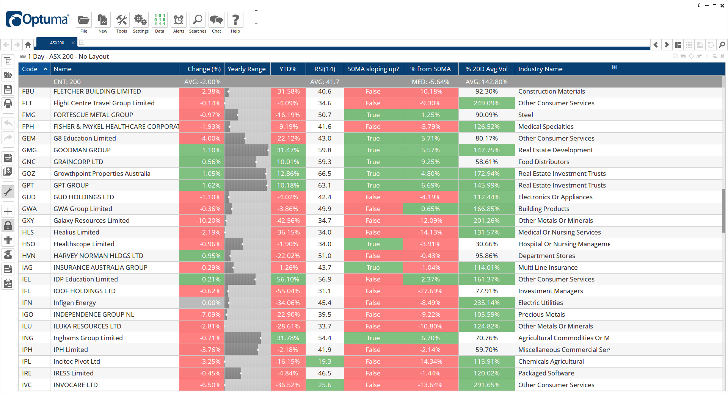
Task: Click the clipboard checklist icon in sidebar
Action: tap(8, 283)
